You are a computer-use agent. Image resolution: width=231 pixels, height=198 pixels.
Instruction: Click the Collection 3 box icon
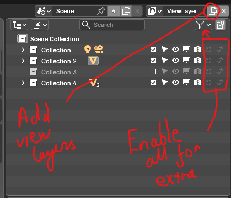click(x=33, y=71)
